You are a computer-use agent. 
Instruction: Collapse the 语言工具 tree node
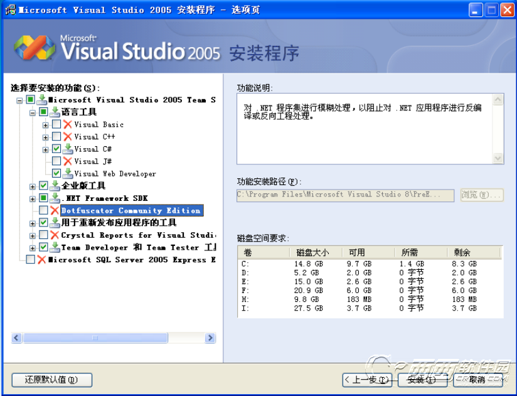click(33, 112)
